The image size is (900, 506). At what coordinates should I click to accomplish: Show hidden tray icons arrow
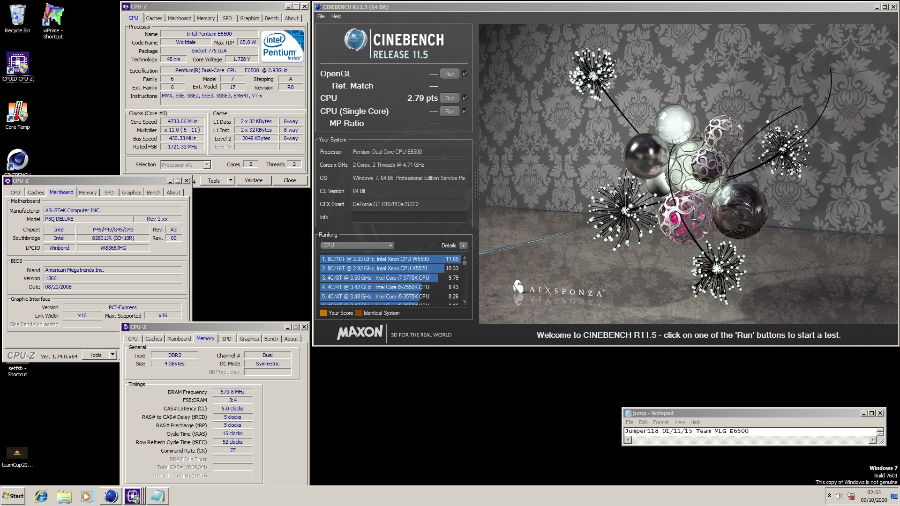pos(829,496)
